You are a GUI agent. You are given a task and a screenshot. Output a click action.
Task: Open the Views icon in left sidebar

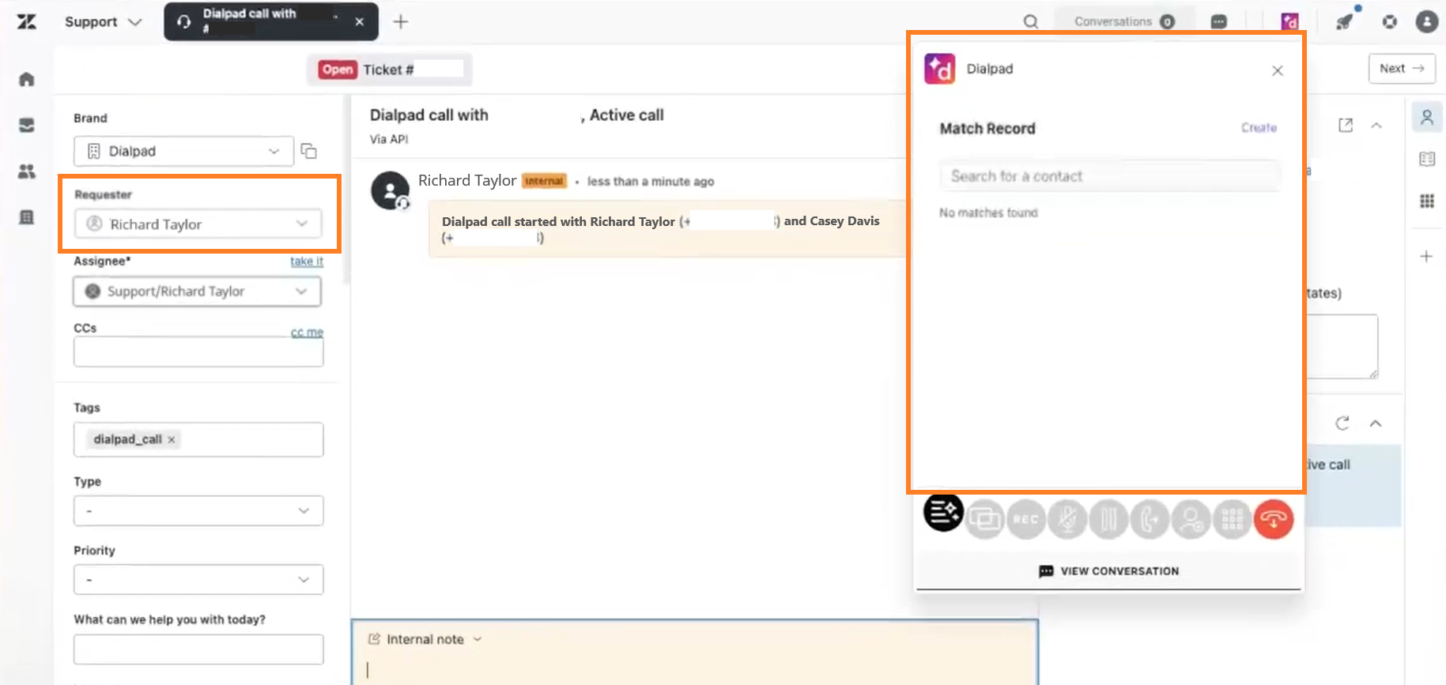(27, 126)
